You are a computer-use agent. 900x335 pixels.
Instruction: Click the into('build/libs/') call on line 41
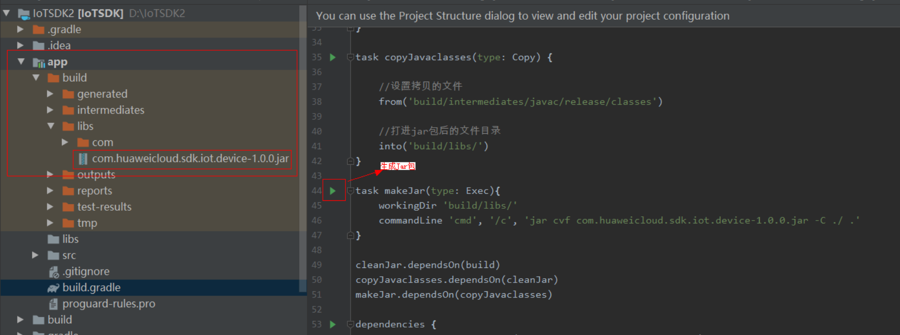pyautogui.click(x=434, y=146)
